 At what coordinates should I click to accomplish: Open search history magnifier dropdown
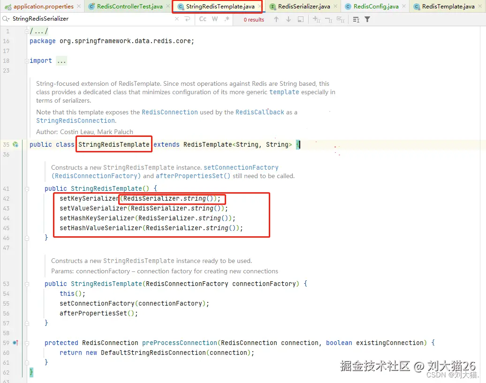pos(6,19)
